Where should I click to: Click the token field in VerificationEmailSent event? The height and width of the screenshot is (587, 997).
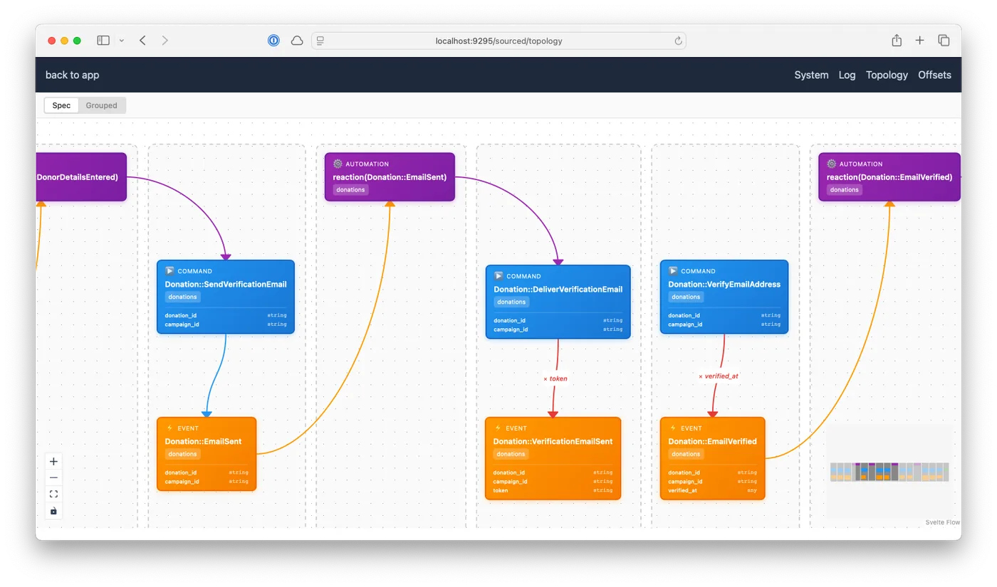(553, 490)
